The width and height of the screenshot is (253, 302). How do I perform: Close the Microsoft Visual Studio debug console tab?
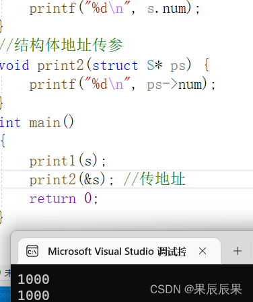click(203, 251)
